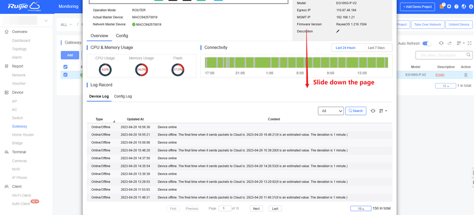Click search magnifier in SN, Alias field
This screenshot has height=215, width=474.
click(469, 55)
